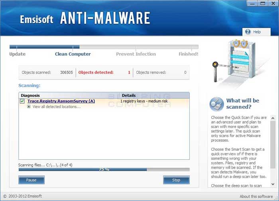This screenshot has width=279, height=201.
Task: Select the Finished! step
Action: click(x=189, y=54)
